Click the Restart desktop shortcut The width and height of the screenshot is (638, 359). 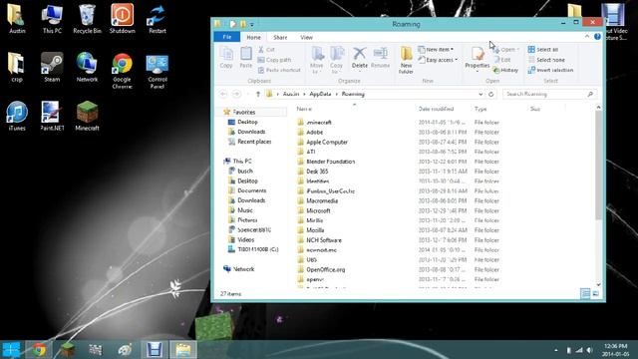point(158,19)
